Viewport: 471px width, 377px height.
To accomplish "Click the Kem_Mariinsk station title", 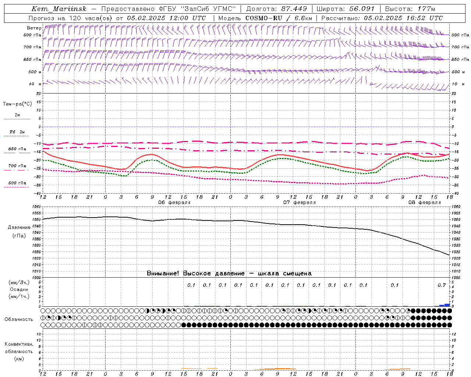I will pyautogui.click(x=59, y=9).
